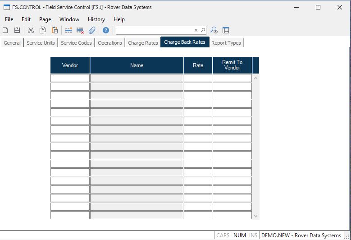Clear the toolbar search box with X

pyautogui.click(x=196, y=30)
